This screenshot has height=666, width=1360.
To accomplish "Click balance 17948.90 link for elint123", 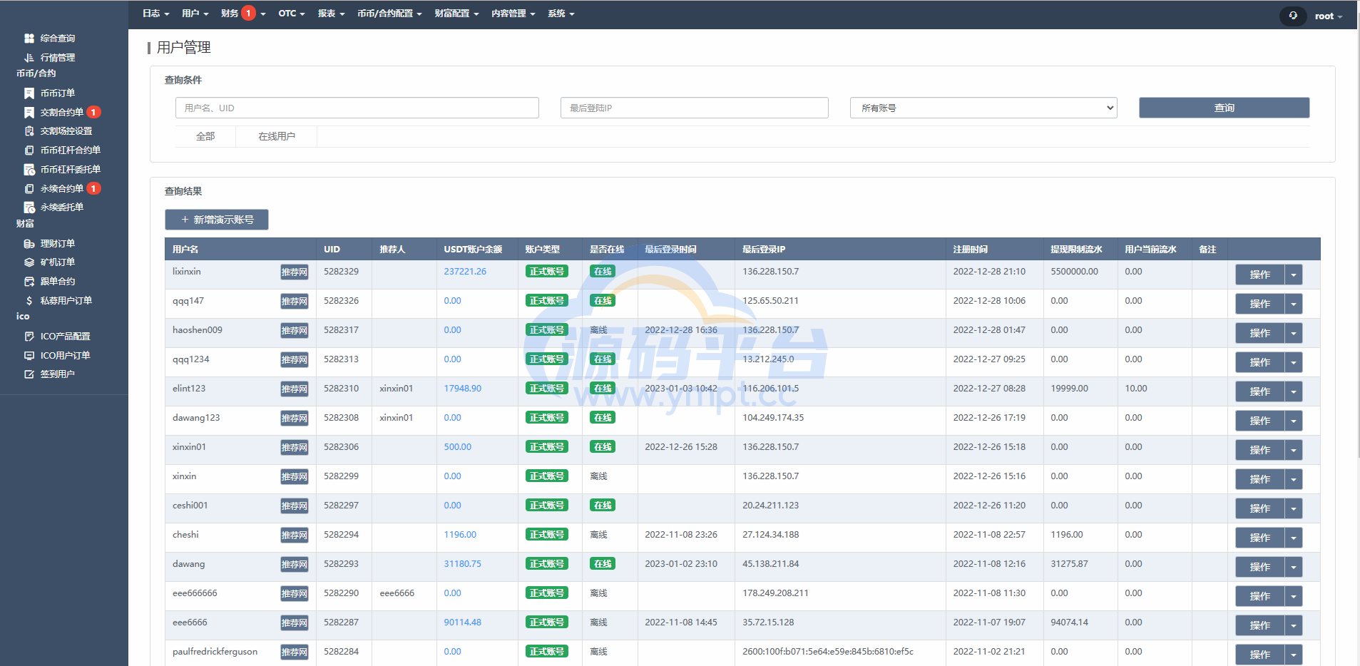I will pos(462,389).
